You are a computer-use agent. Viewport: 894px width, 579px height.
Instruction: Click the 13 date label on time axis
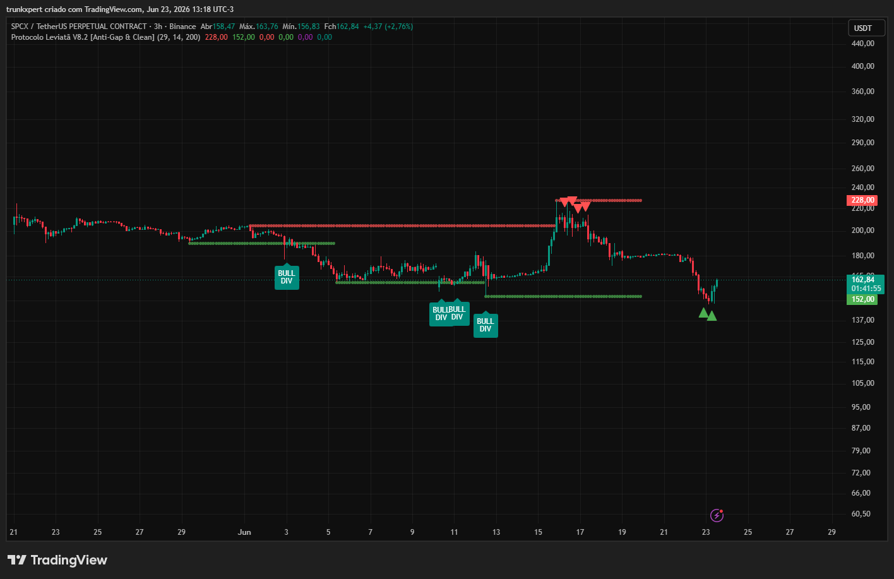pos(496,532)
